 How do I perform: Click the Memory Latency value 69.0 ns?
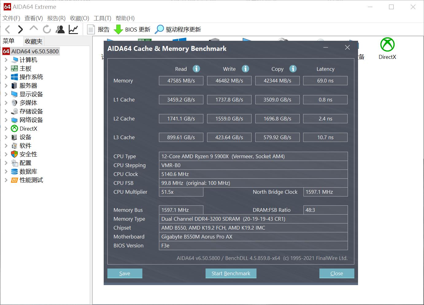pos(325,81)
